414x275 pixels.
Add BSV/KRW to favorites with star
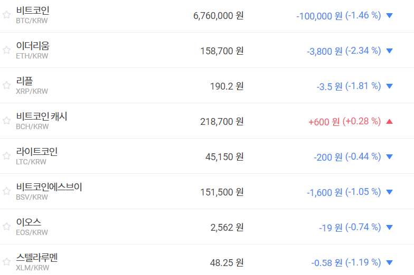click(x=6, y=191)
